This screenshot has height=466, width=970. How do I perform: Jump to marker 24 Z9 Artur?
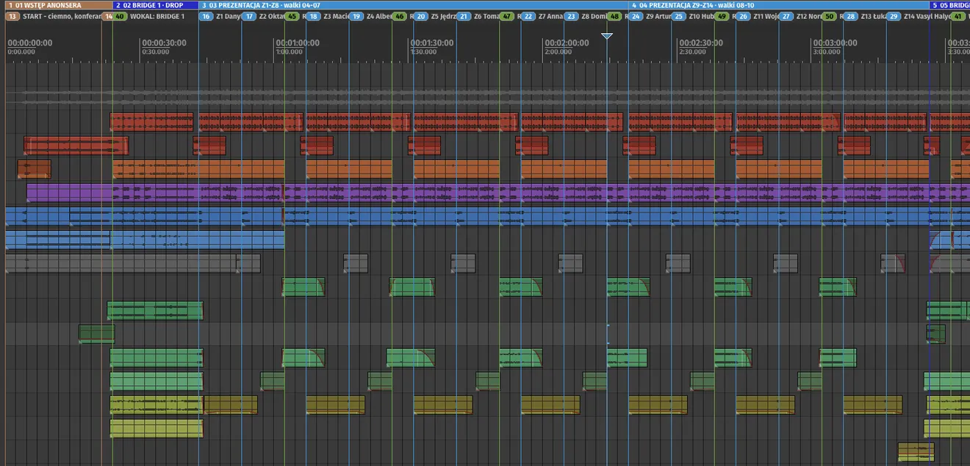tap(636, 16)
